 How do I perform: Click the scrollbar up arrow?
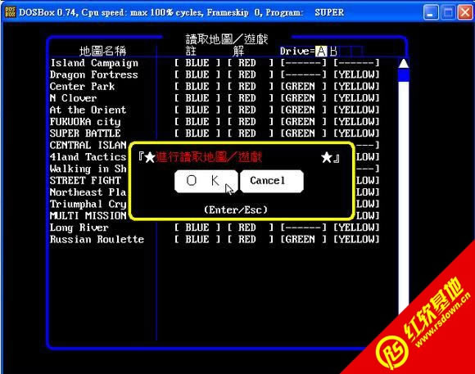click(x=404, y=63)
